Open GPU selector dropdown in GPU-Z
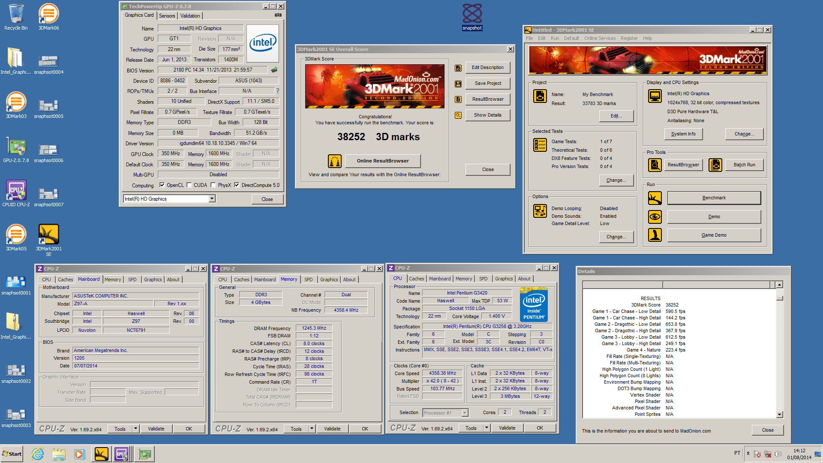 tap(212, 199)
